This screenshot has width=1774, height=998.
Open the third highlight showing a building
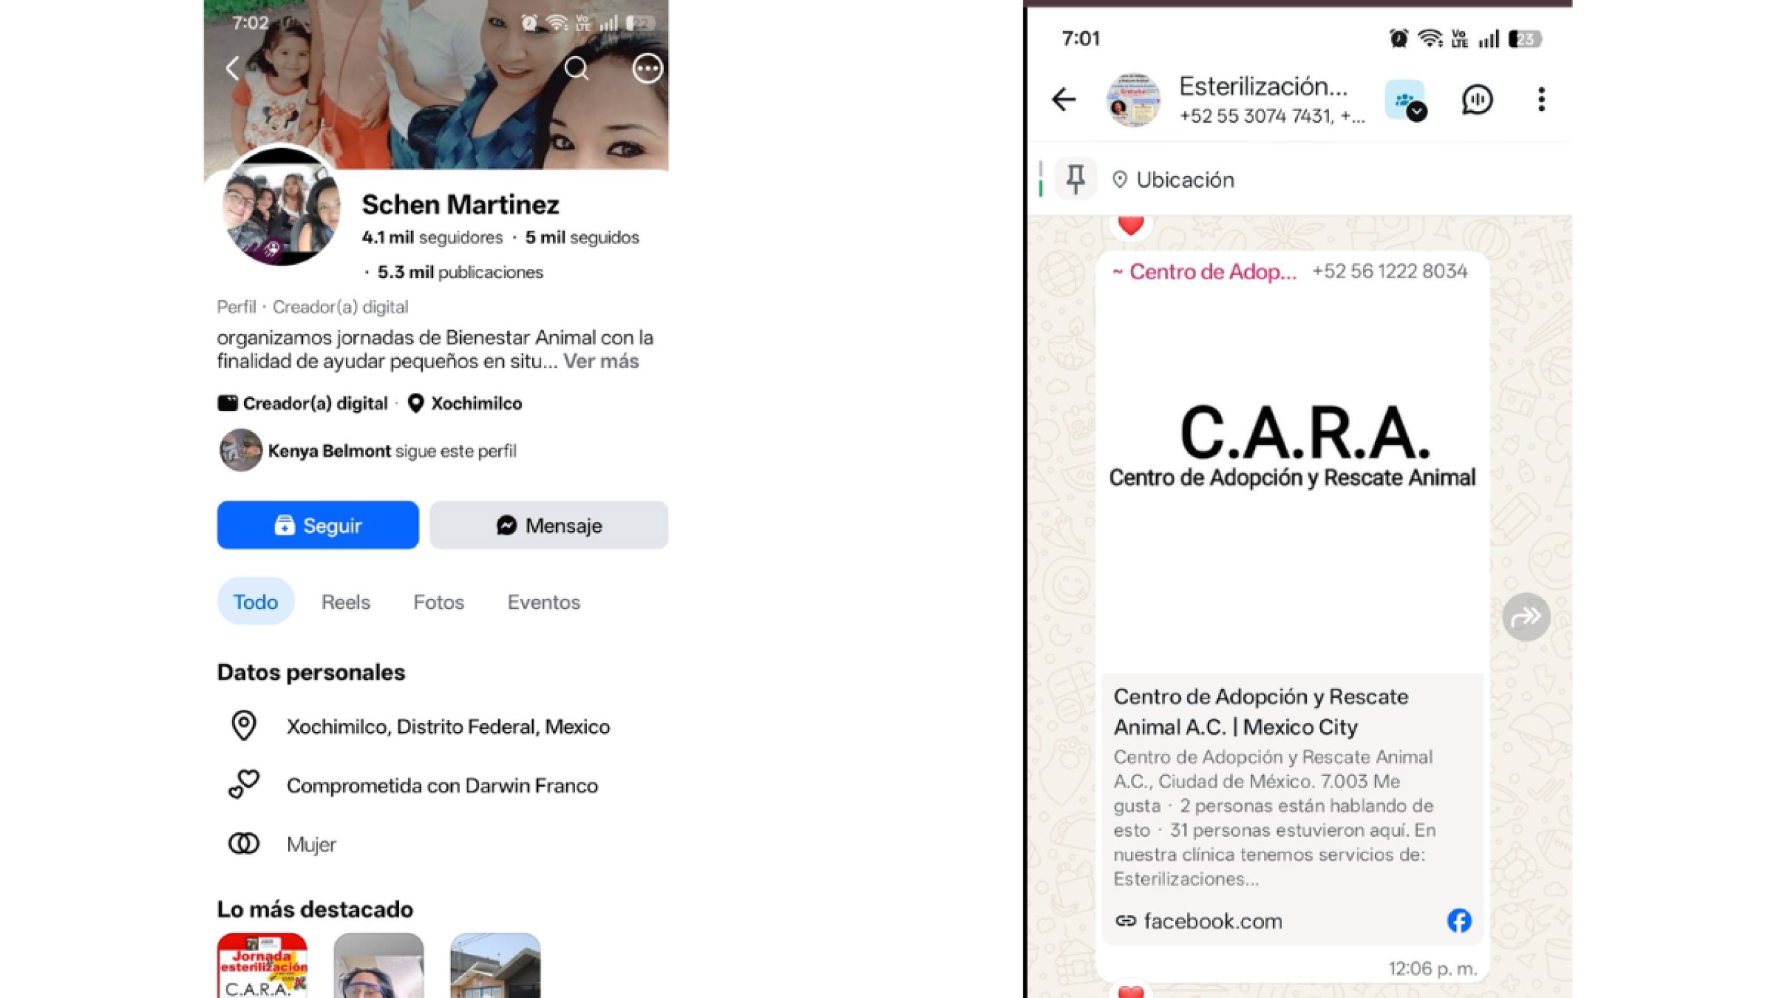(495, 965)
